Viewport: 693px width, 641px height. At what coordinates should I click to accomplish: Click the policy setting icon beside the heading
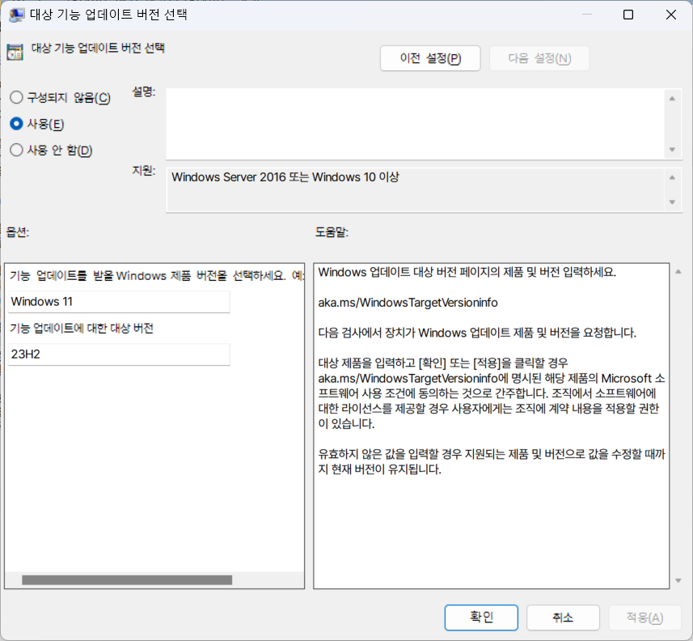tap(15, 52)
